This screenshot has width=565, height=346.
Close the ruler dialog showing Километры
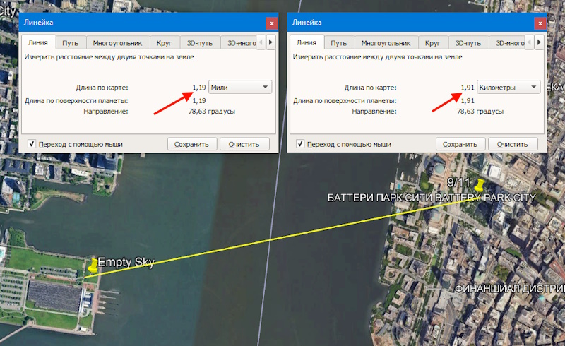click(x=540, y=23)
